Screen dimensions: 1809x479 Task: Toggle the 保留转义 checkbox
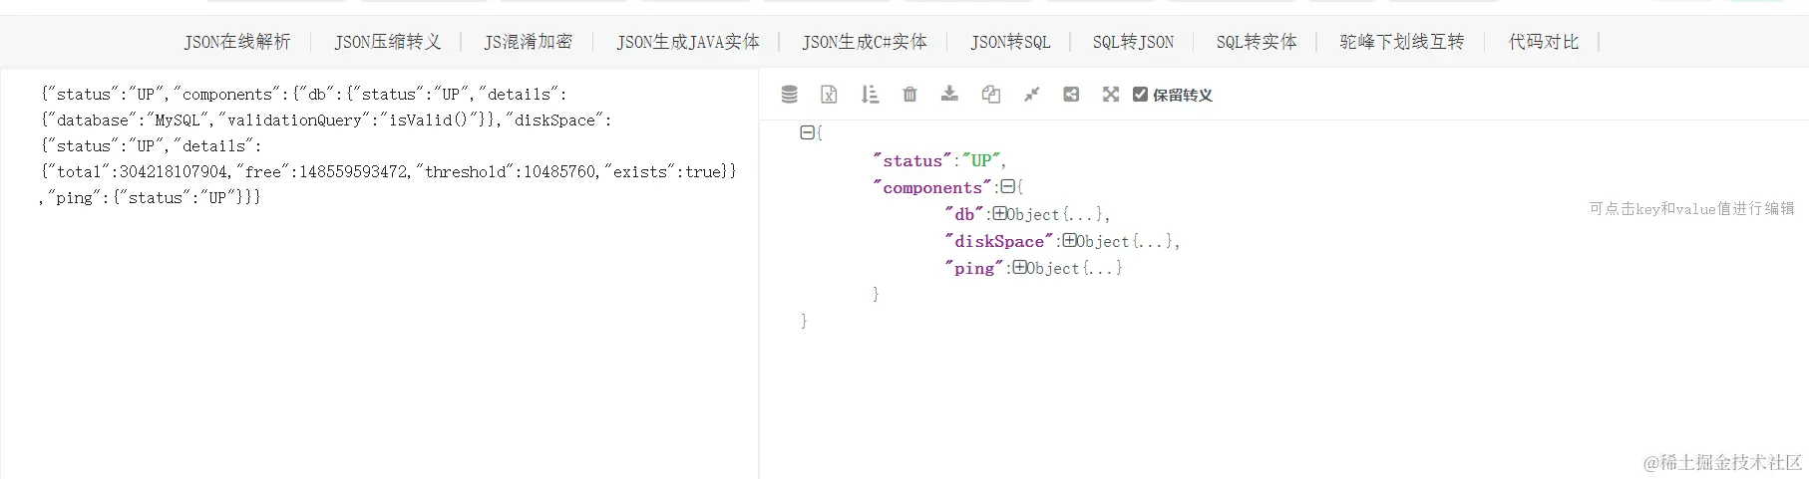click(x=1140, y=95)
